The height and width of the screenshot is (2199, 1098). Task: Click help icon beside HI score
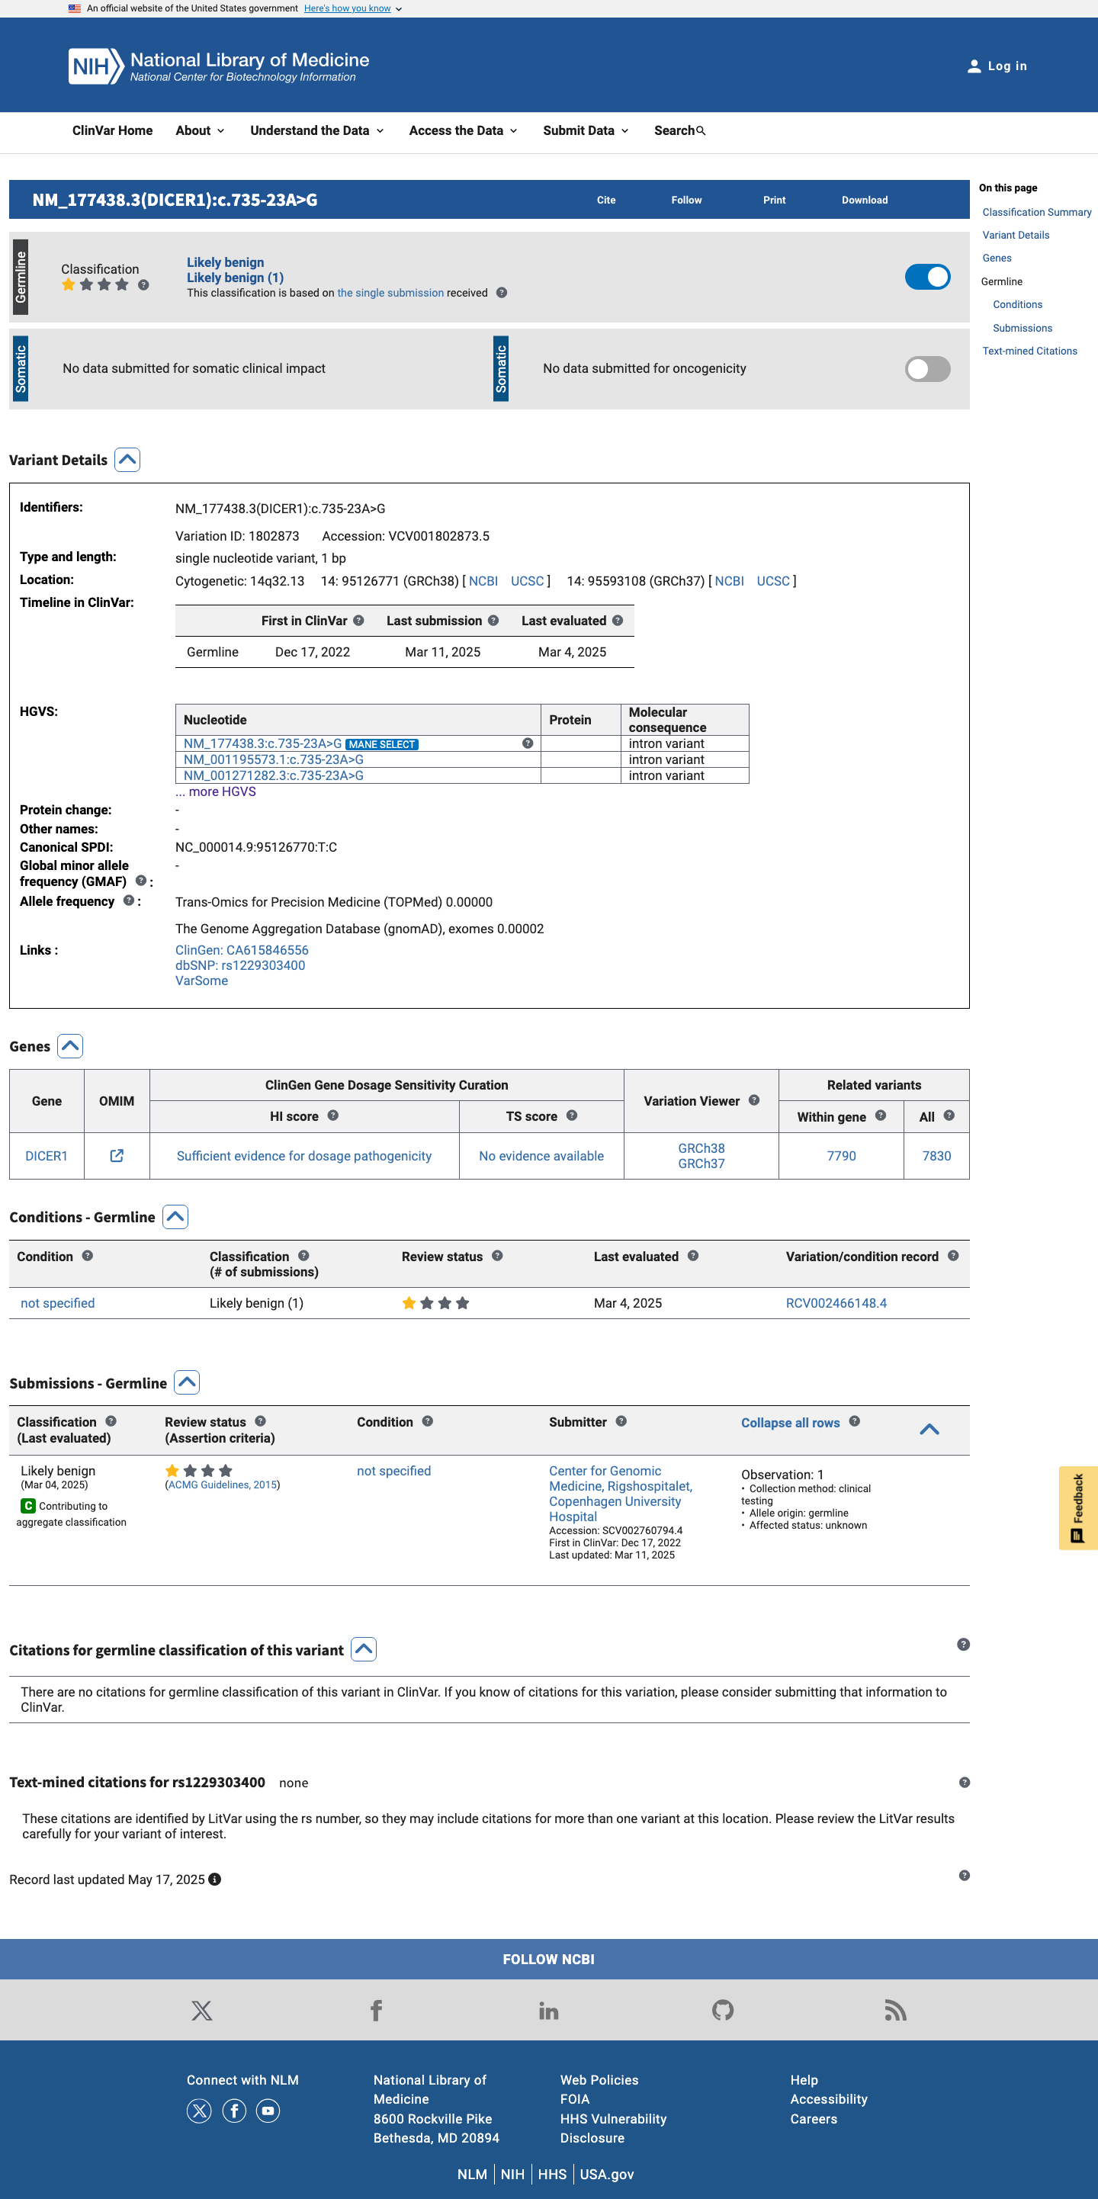tap(333, 1115)
